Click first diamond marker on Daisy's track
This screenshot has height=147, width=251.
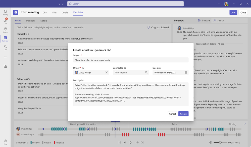coord(43,129)
